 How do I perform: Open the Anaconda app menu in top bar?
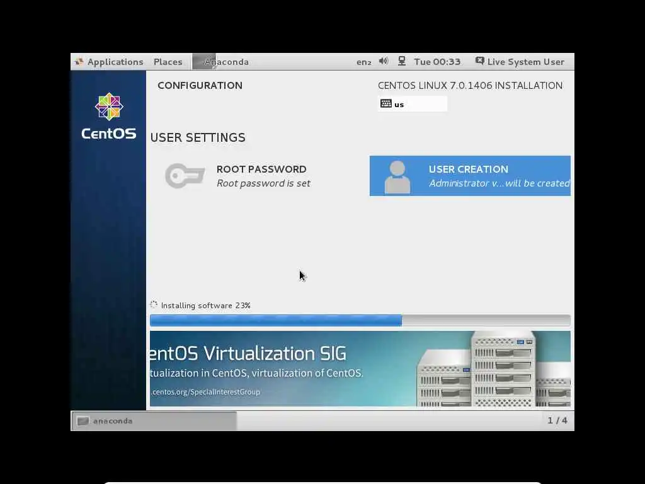click(x=221, y=62)
